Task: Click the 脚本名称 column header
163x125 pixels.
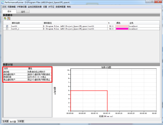Action: tap(16, 23)
